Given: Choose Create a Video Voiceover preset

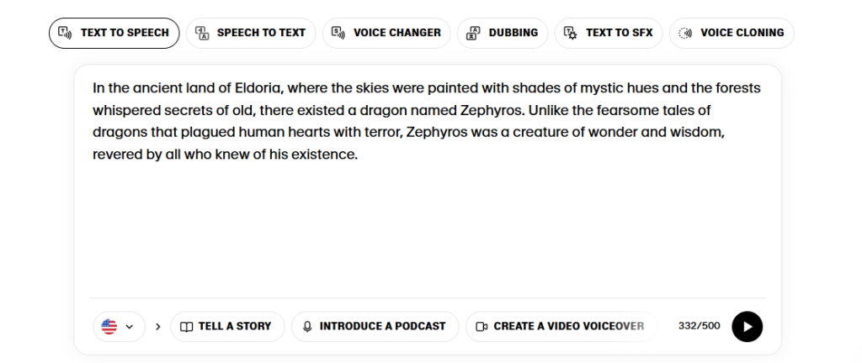Looking at the screenshot, I should point(561,327).
